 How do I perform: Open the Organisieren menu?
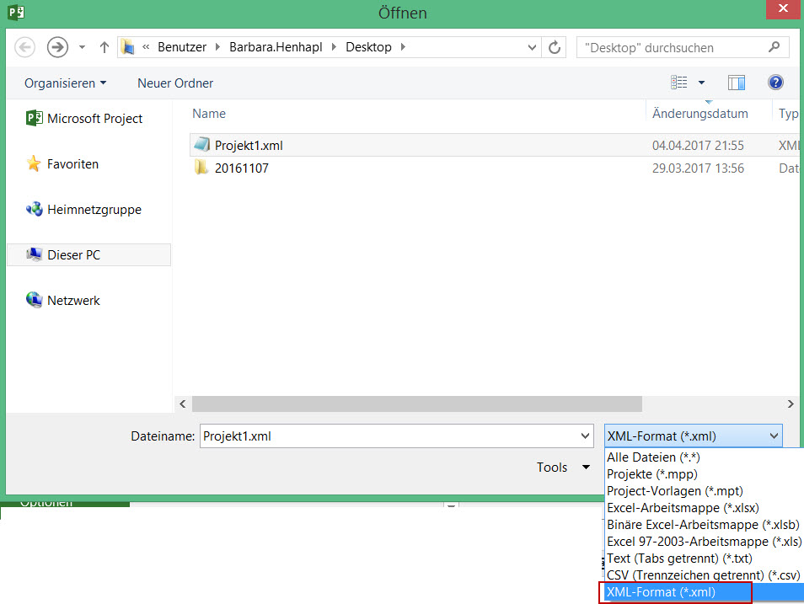point(65,83)
